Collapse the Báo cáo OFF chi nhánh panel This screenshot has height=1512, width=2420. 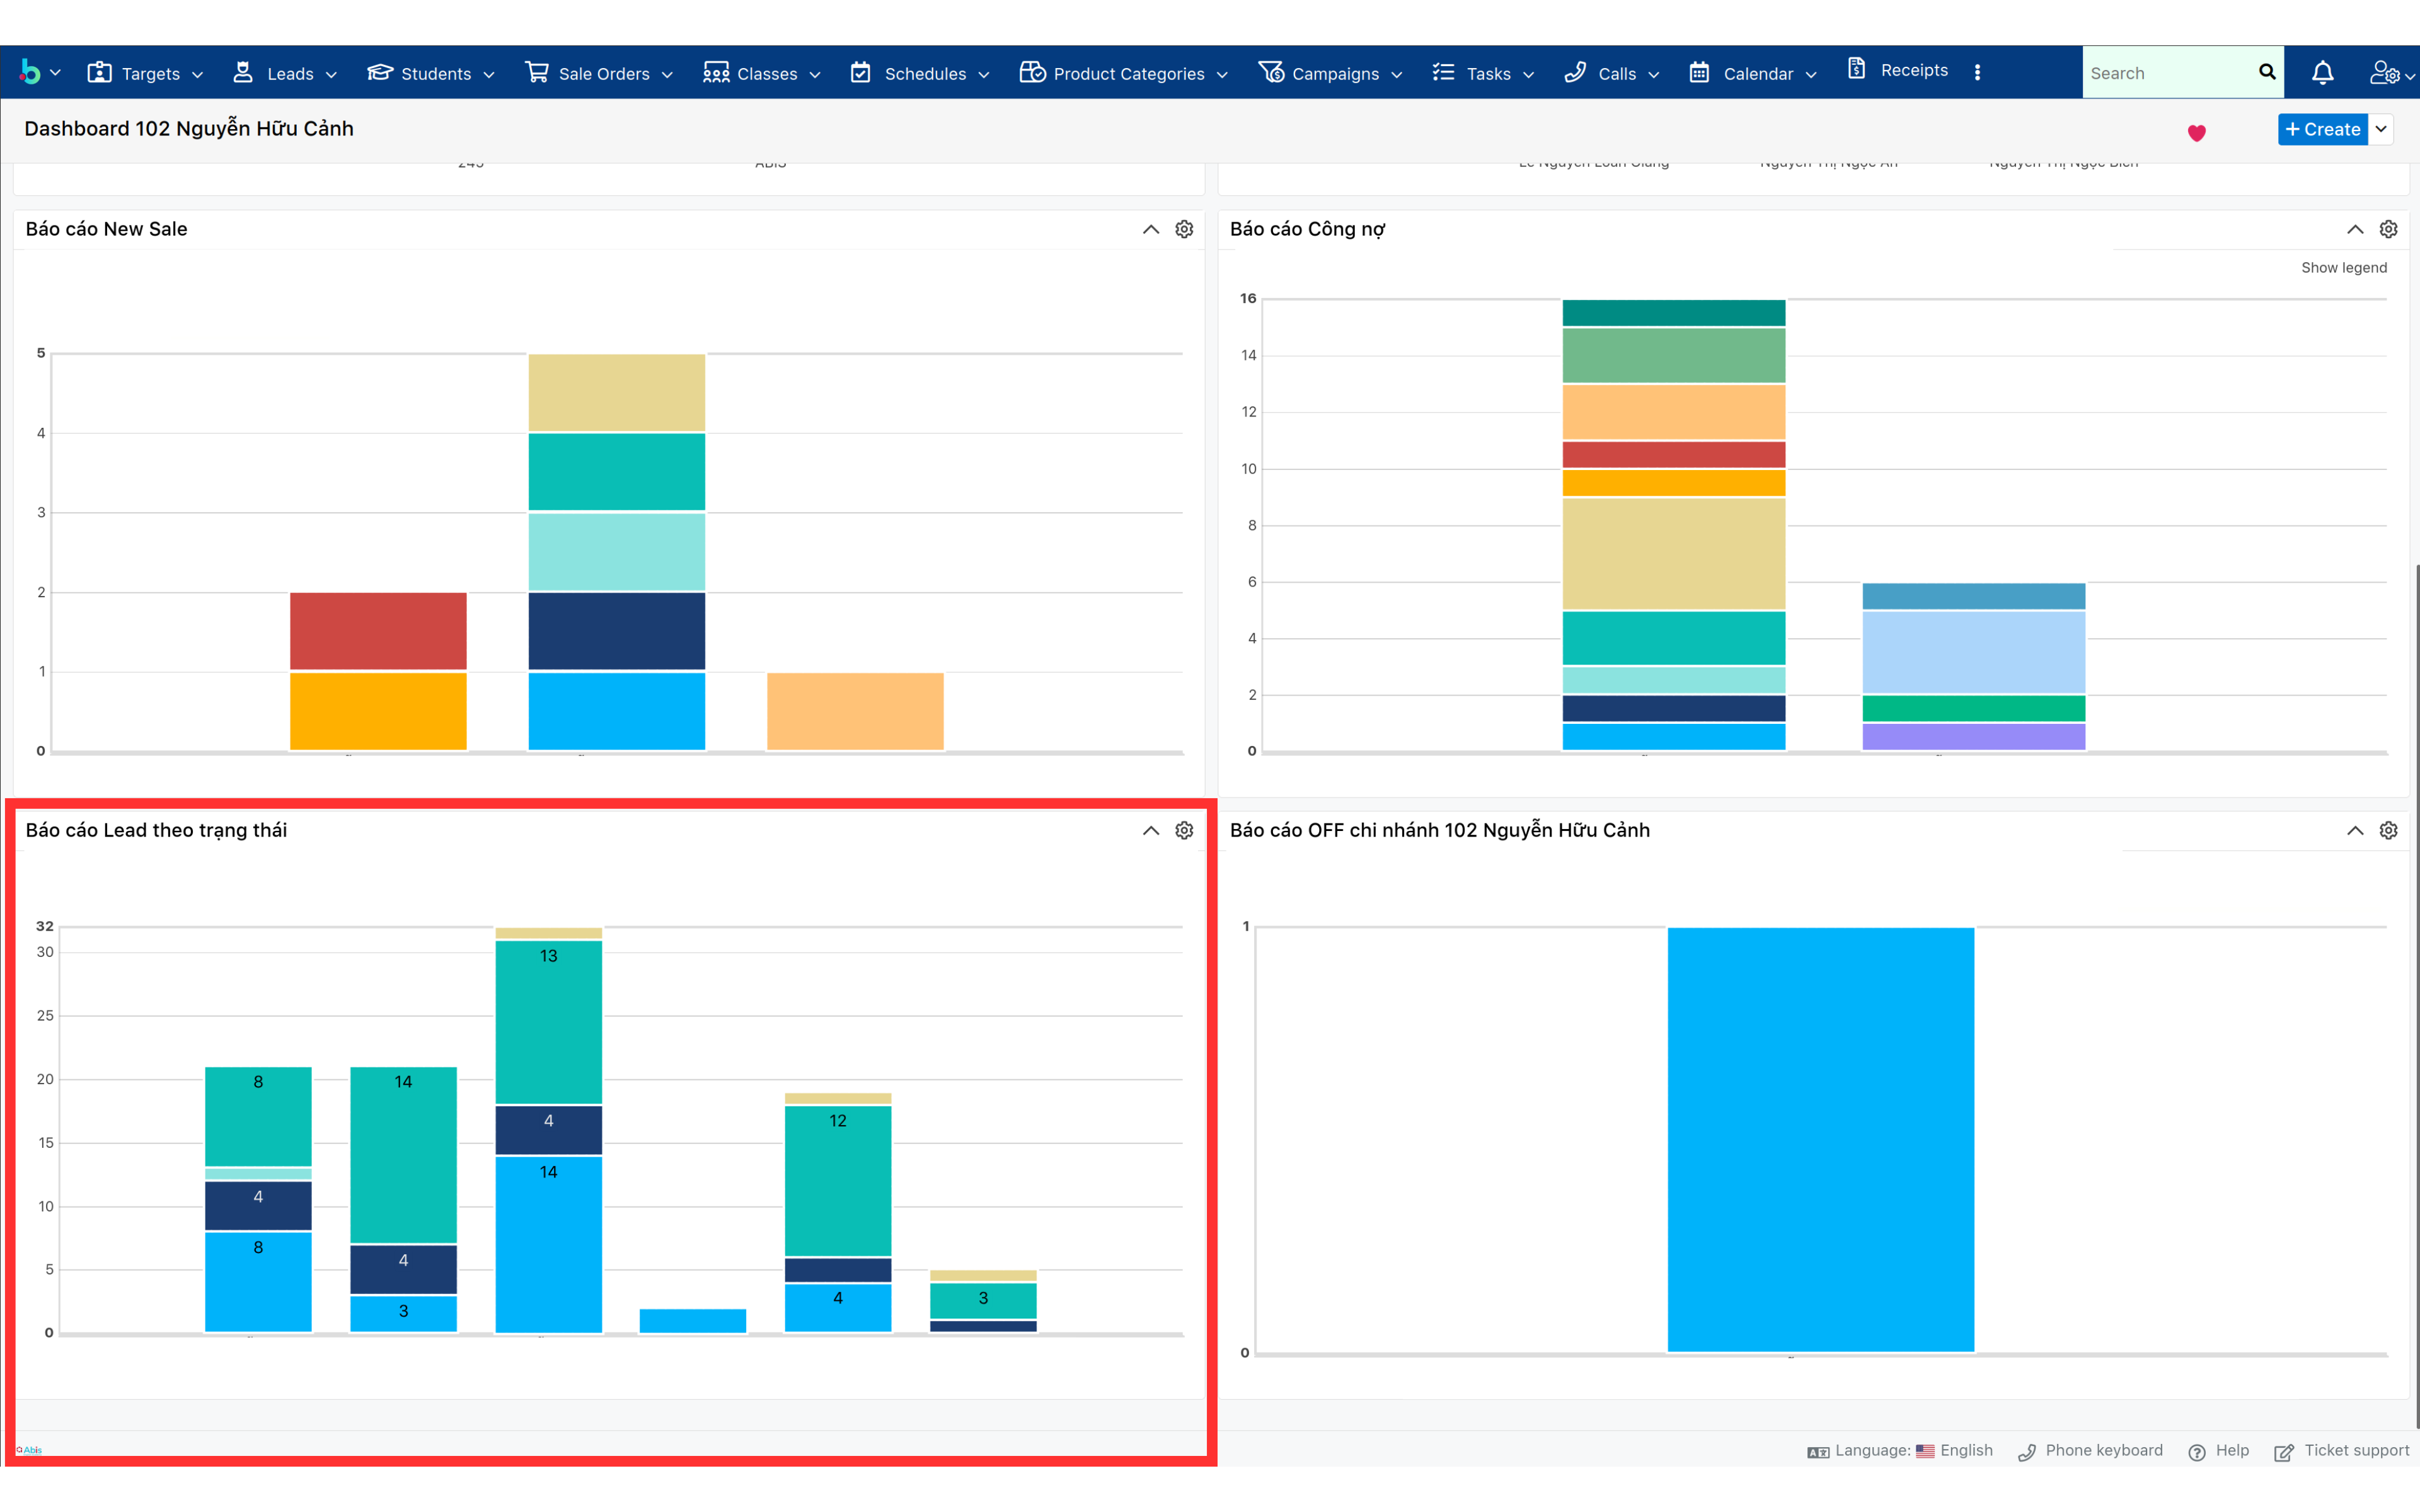(x=2355, y=830)
